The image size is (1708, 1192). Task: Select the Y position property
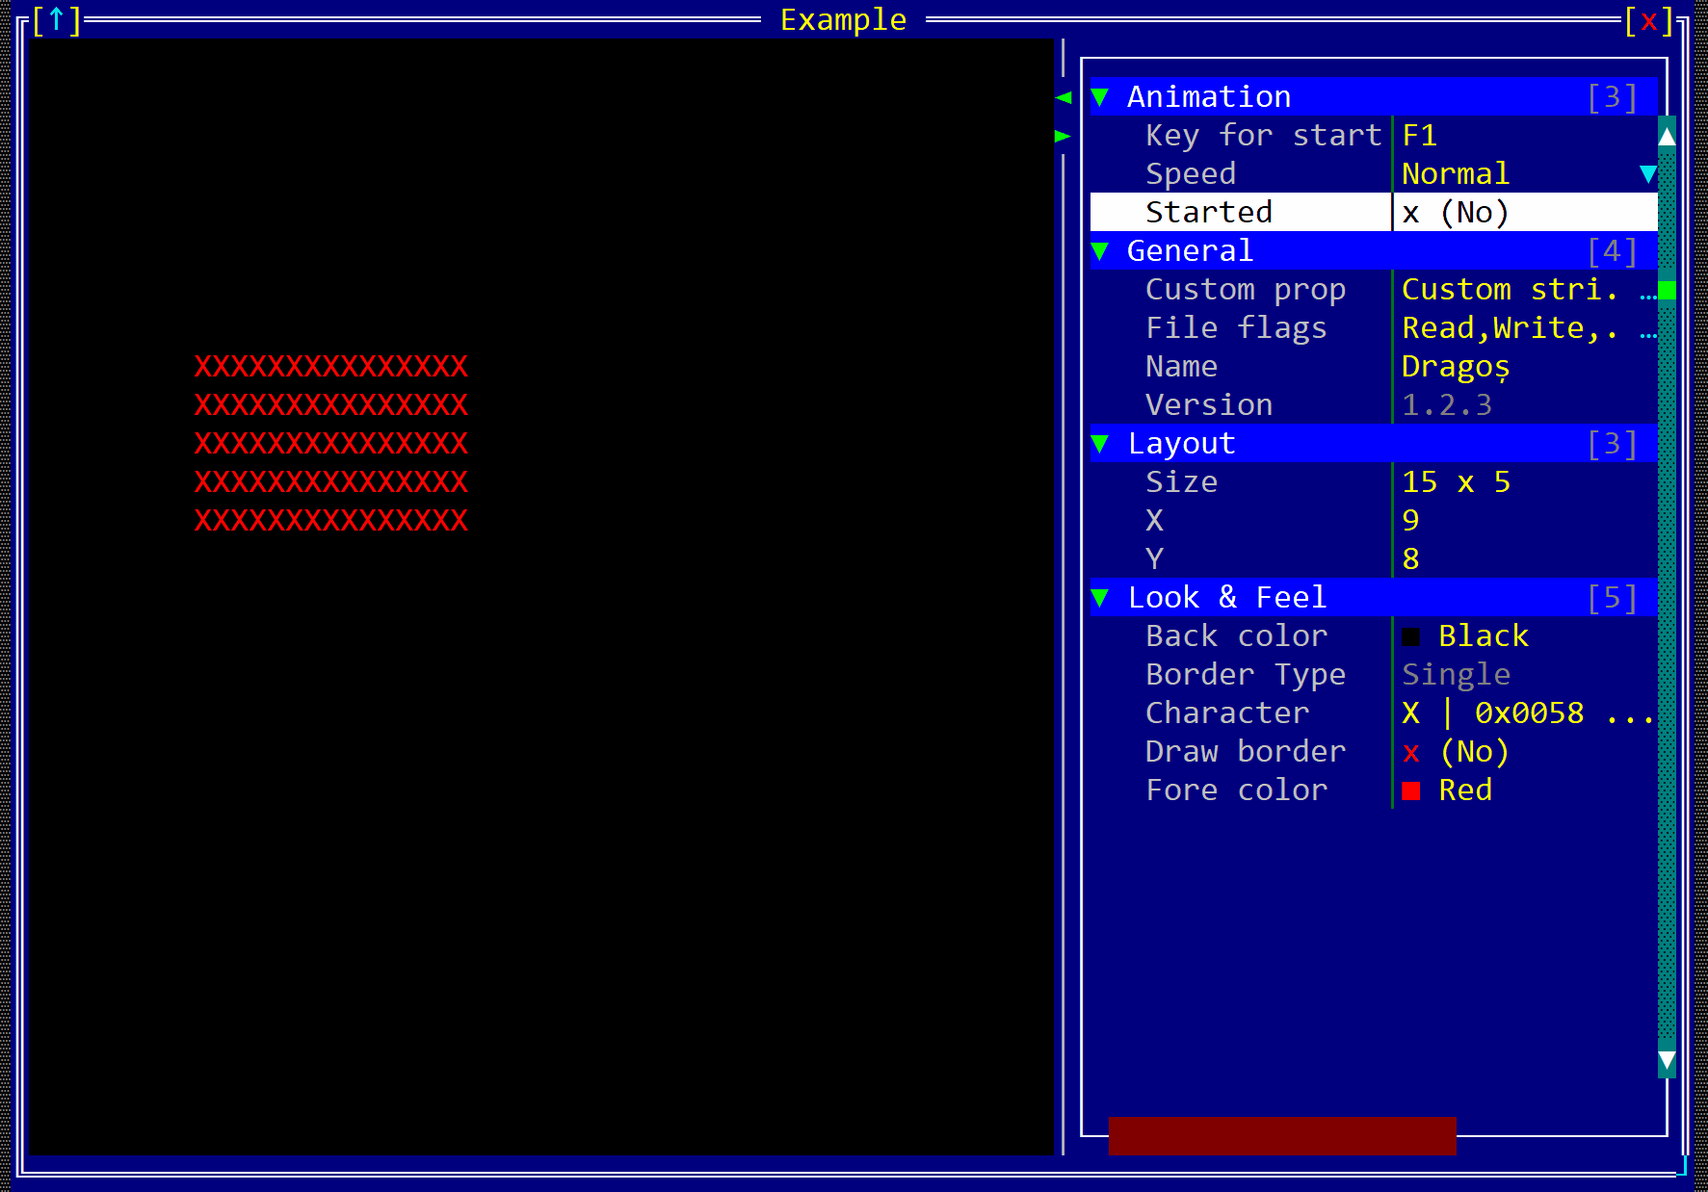1374,559
